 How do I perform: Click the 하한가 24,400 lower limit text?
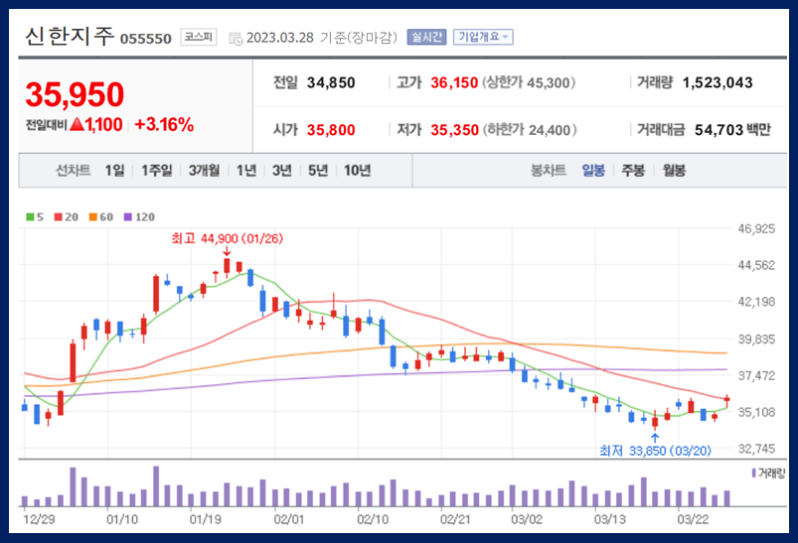click(530, 130)
